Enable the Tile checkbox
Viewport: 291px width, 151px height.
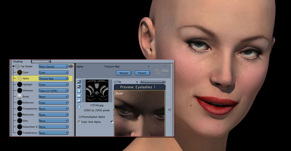click(115, 82)
